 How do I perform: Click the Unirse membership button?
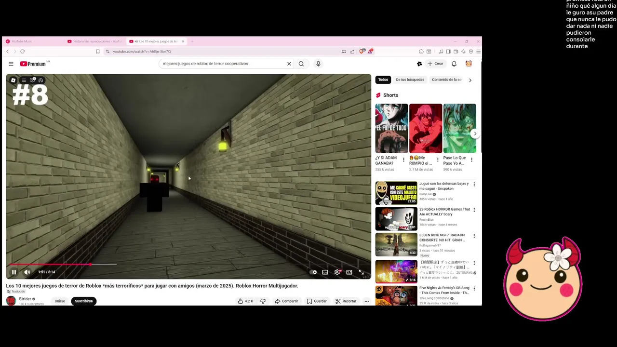coord(60,301)
